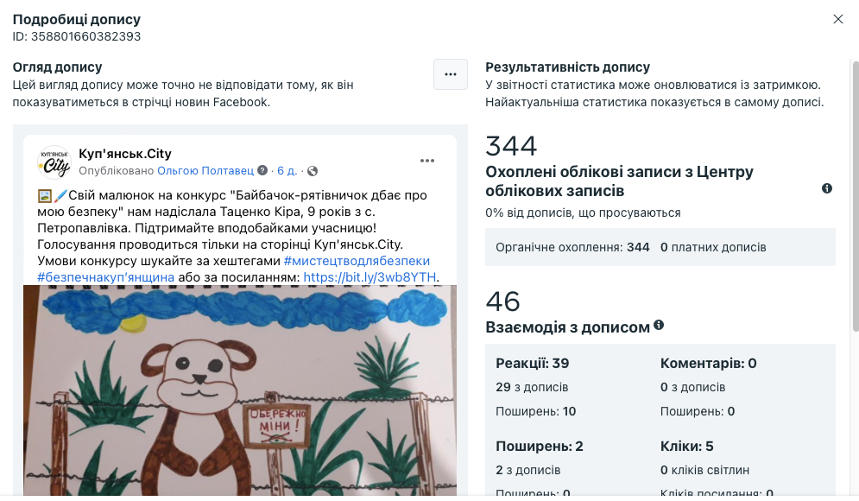Click the info icon next to Взаємодія з дописом
Screen dimensions: 859x501
[x=659, y=325]
